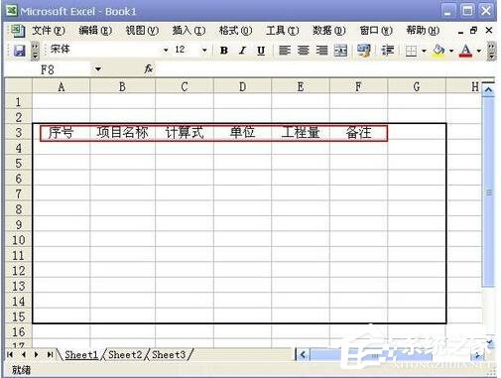Apply Fill Color bucket

(x=438, y=51)
